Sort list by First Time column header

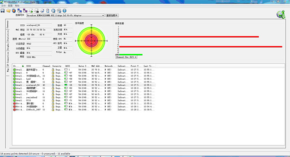[x=136, y=66]
